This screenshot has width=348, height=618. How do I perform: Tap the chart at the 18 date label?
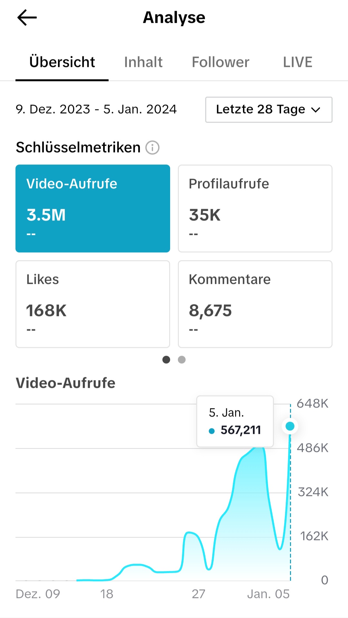pos(107,594)
